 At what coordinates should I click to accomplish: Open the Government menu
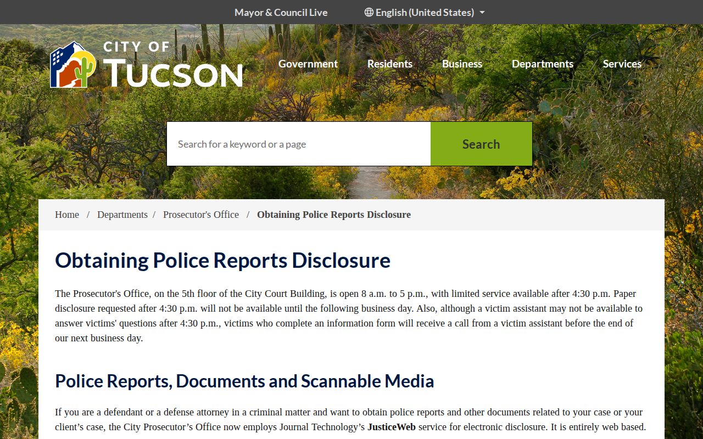pos(308,64)
